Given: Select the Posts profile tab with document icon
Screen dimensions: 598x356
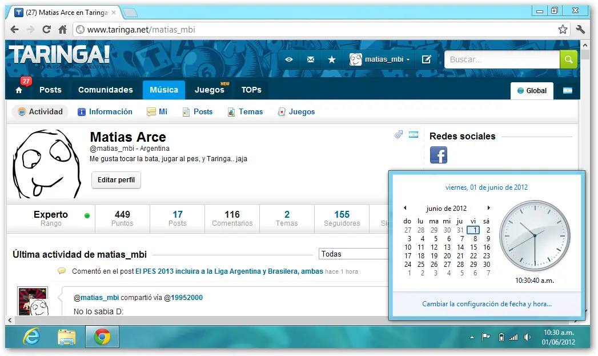Looking at the screenshot, I should coord(198,112).
